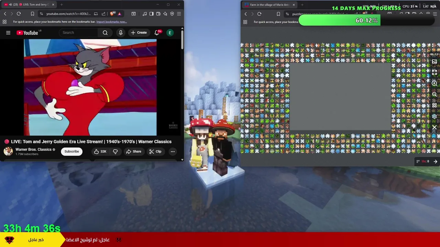This screenshot has height=247, width=440.
Task: Open Leo AI sparkle icon
Action: (165, 14)
